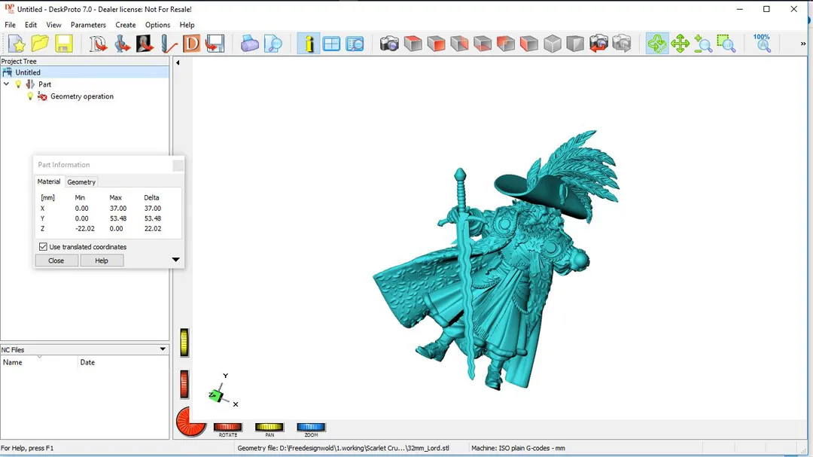Switch to the Geometry tab in Part Information
Viewport: 813px width, 457px height.
pyautogui.click(x=81, y=182)
